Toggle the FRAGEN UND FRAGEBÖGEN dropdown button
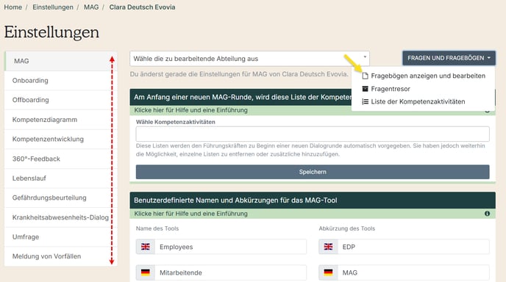This screenshot has height=282, width=506. click(449, 58)
